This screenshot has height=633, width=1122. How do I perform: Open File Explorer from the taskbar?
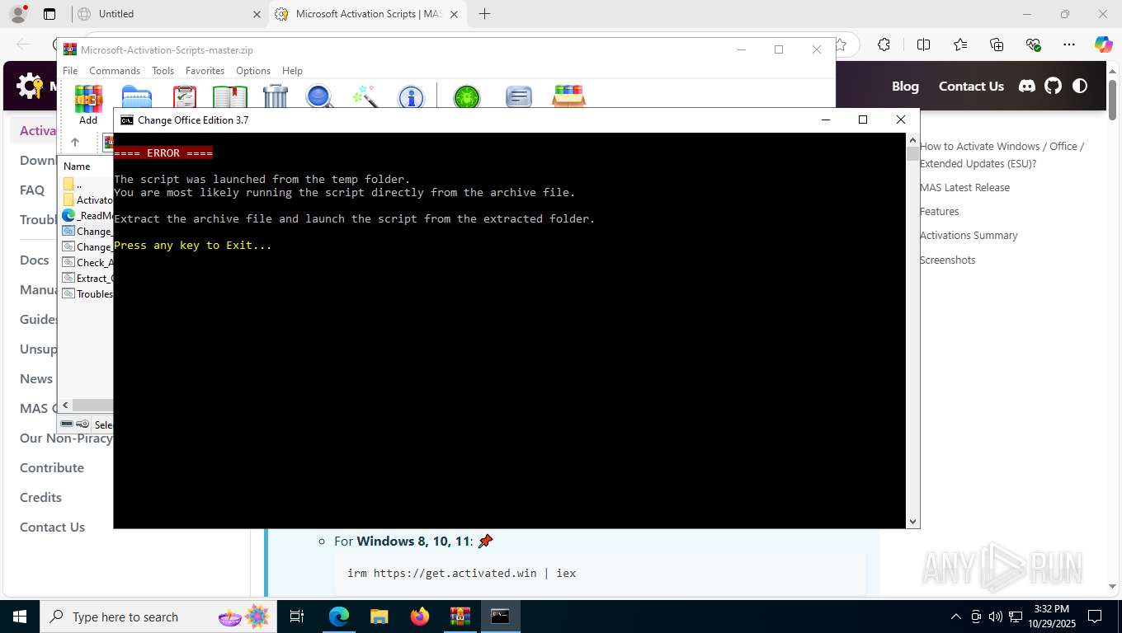pyautogui.click(x=379, y=617)
